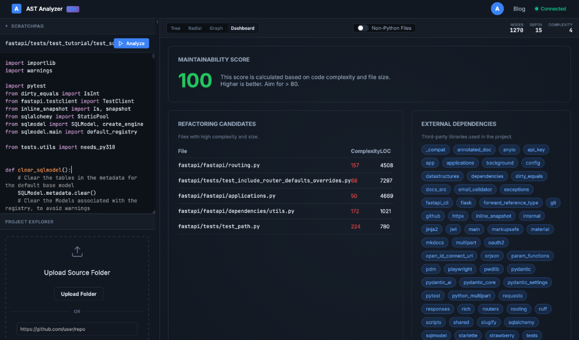This screenshot has height=340, width=579.
Task: Click the user avatar in the top bar
Action: click(x=496, y=8)
